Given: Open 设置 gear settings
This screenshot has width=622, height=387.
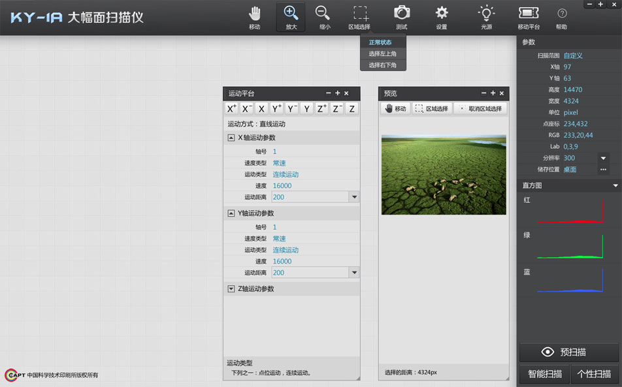Looking at the screenshot, I should (442, 14).
